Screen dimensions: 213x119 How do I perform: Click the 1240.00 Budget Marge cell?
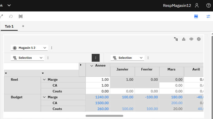[98, 97]
